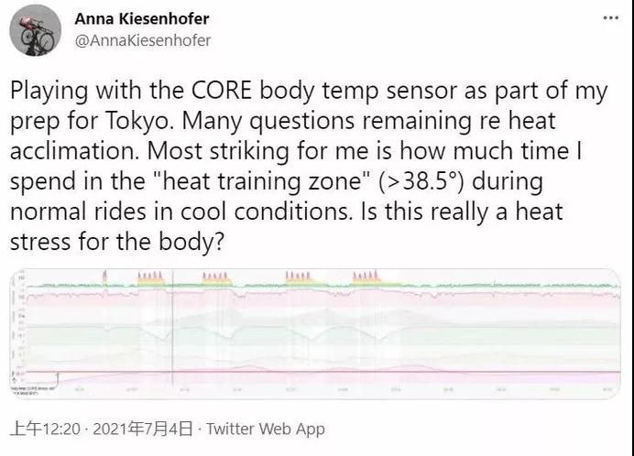
Task: Click the Anna Kiesenhofer display name
Action: 142,18
